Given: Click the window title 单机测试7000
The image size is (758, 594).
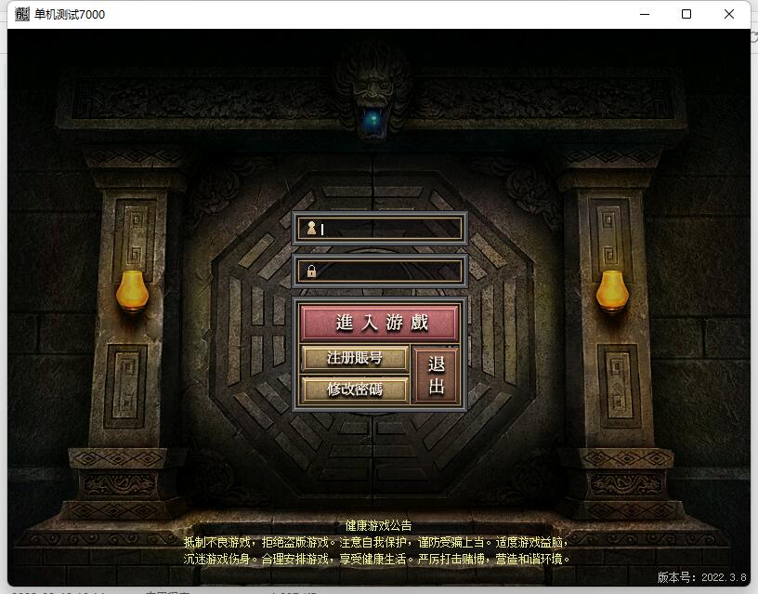Looking at the screenshot, I should click(x=70, y=14).
